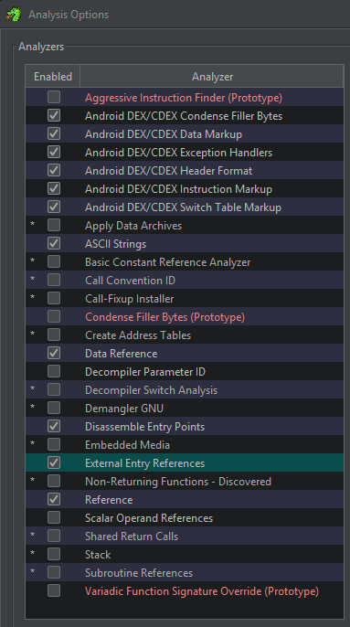The height and width of the screenshot is (627, 350).
Task: Click the Ghidra dragon icon in title bar
Action: pyautogui.click(x=14, y=15)
